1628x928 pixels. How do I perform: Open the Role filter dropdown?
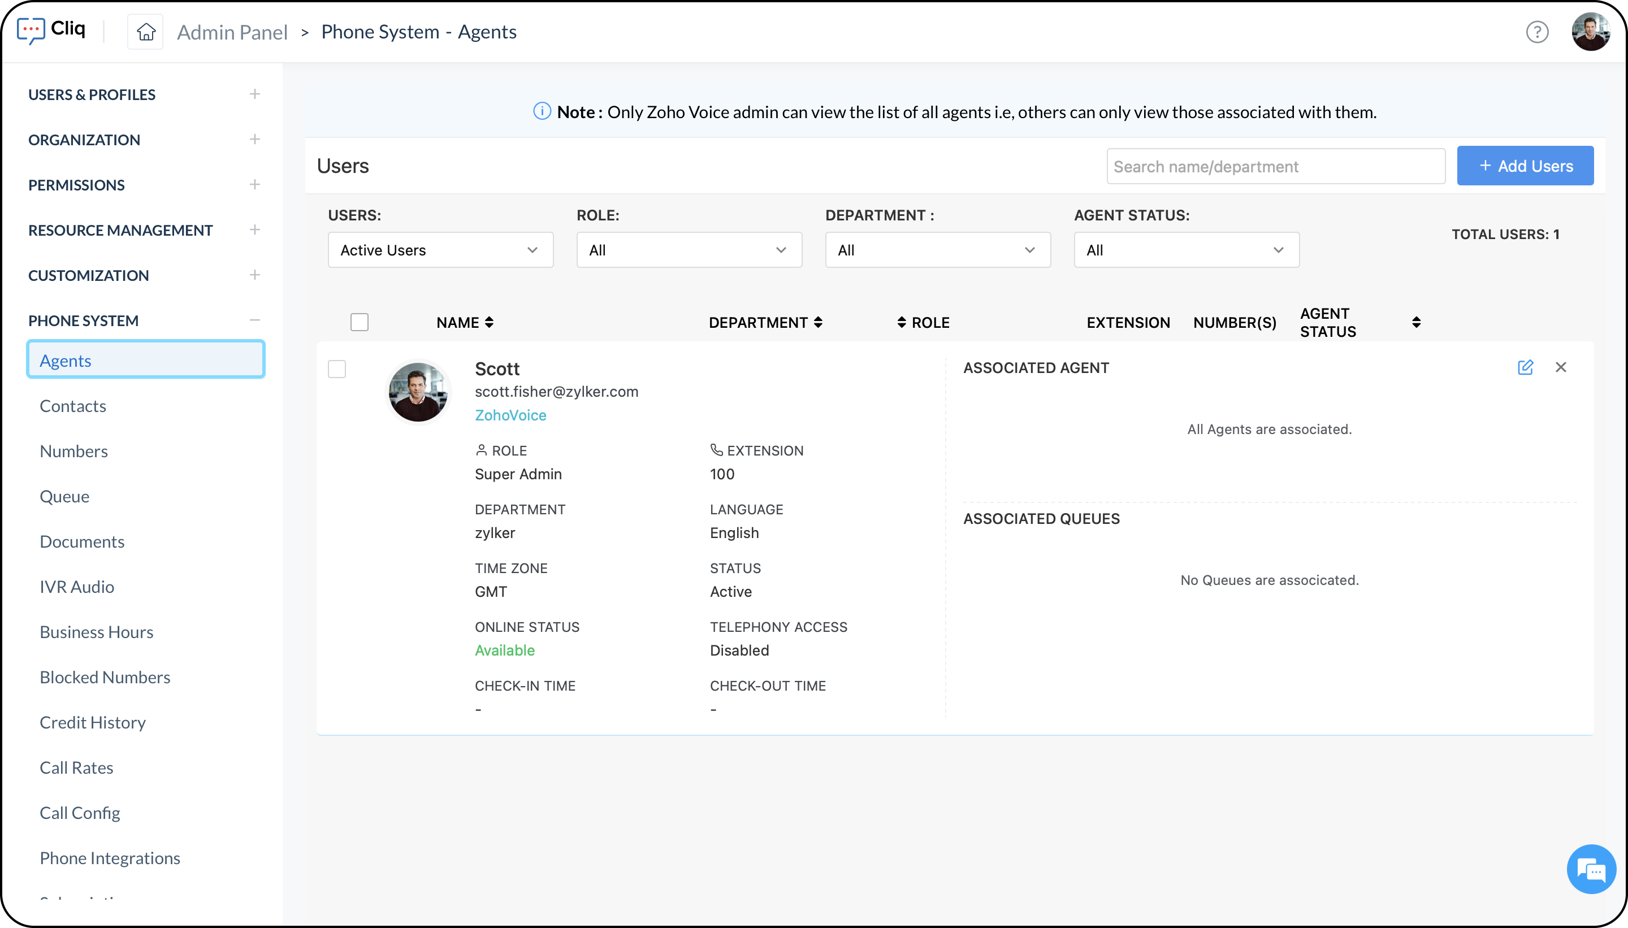pyautogui.click(x=689, y=250)
